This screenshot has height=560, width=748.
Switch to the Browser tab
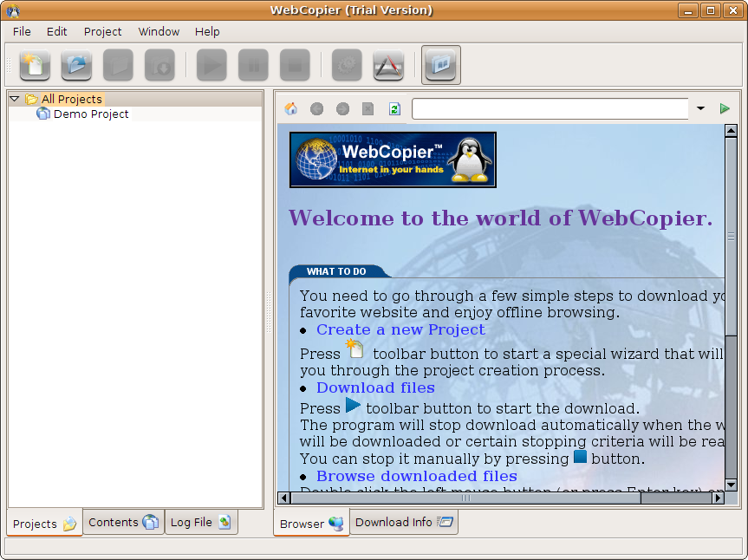[x=311, y=524]
